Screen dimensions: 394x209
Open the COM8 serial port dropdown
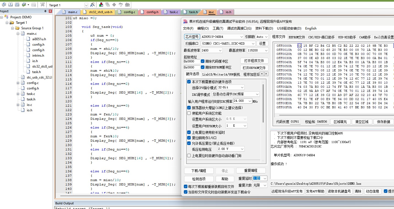click(x=253, y=43)
